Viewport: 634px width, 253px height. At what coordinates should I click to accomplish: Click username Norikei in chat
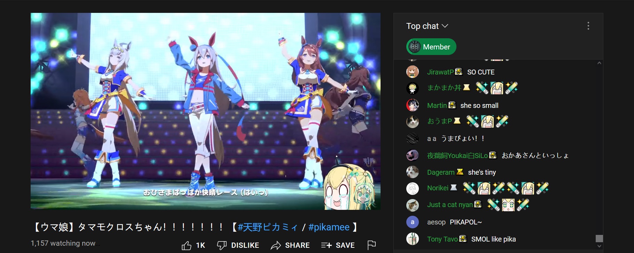click(x=438, y=188)
